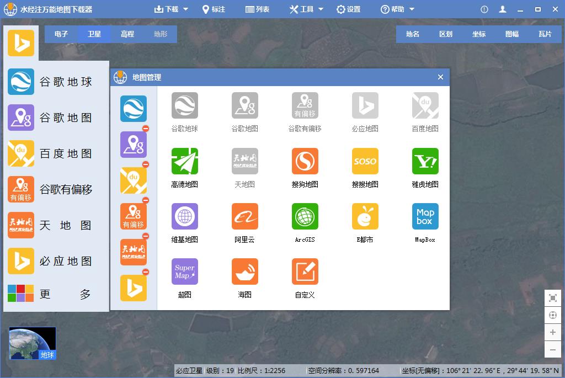This screenshot has height=378, width=565.
Task: Click 标注 in top menu
Action: click(x=214, y=9)
